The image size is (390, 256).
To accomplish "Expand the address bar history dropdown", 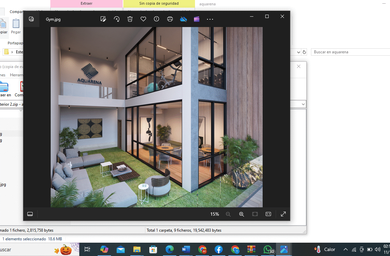I will click(x=299, y=52).
